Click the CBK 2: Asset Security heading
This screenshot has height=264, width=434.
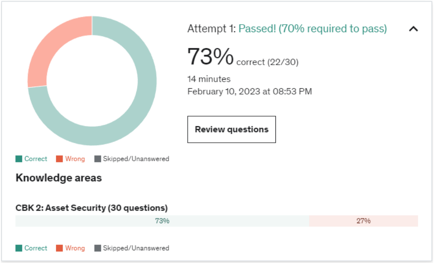click(x=91, y=208)
